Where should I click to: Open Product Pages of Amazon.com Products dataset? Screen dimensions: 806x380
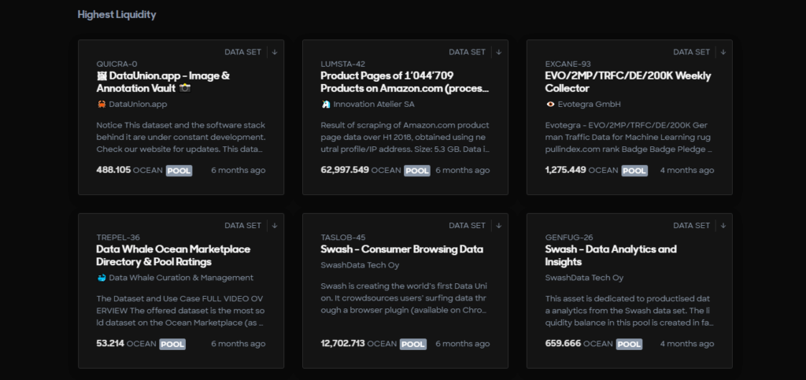click(x=405, y=82)
